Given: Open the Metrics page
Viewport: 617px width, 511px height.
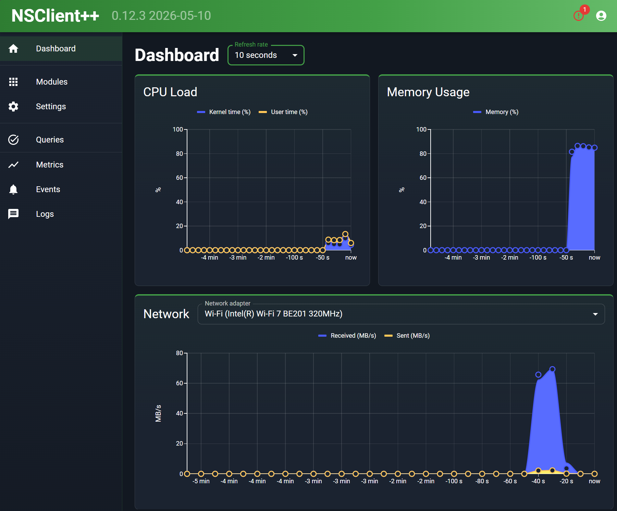Looking at the screenshot, I should click(61, 165).
